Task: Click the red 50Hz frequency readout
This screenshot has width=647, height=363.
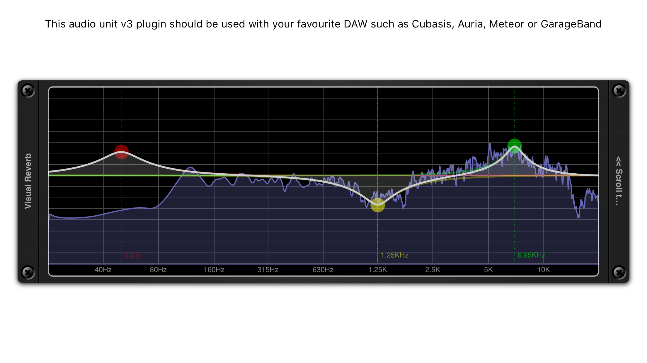Action: 133,255
